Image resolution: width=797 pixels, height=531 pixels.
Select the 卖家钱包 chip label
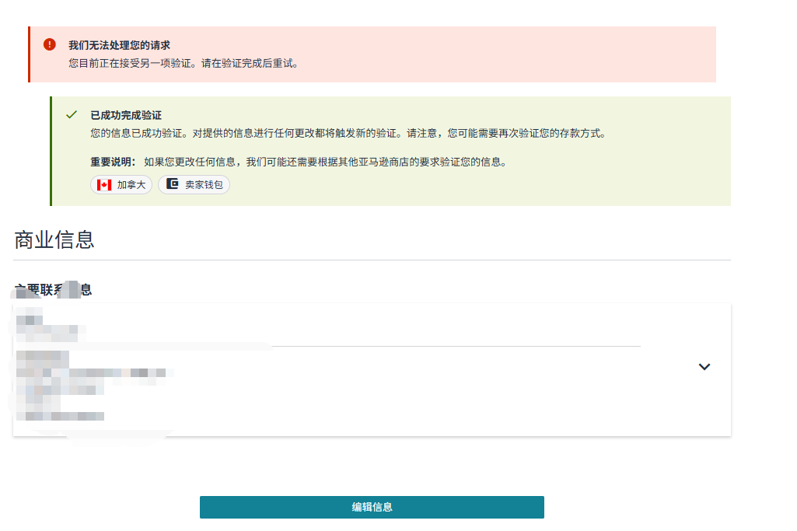coord(204,185)
